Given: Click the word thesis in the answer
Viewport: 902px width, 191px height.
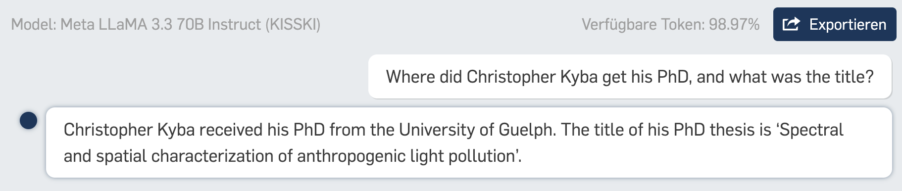Looking at the screenshot, I should click(x=732, y=130).
